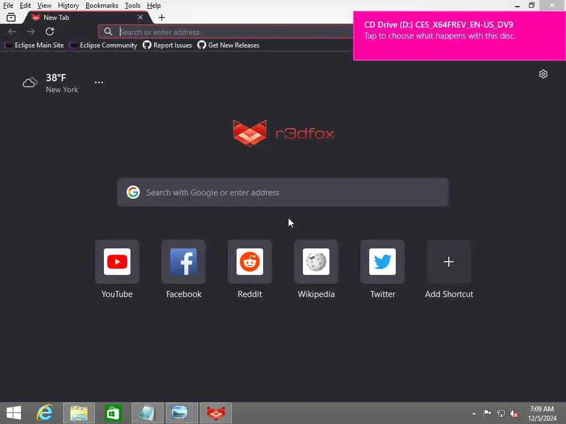This screenshot has width=566, height=424.
Task: Go forward with the forward arrow
Action: [x=31, y=31]
